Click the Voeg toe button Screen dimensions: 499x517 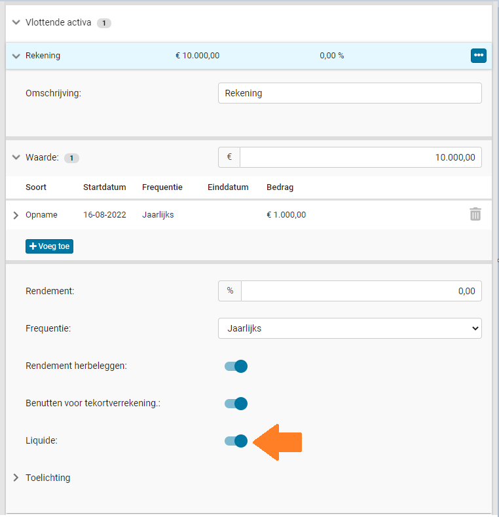(49, 246)
